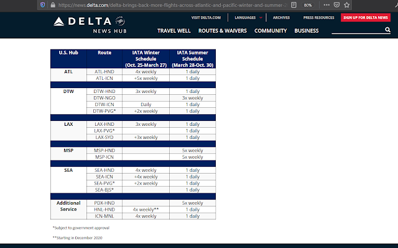The height and width of the screenshot is (248, 398).
Task: Click the Additional Service cell
Action: (x=68, y=210)
